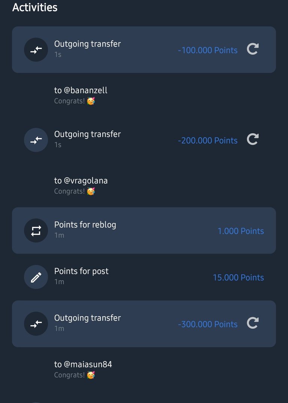Image resolution: width=288 pixels, height=403 pixels.
Task: Select the 1.000 Points reblog amount
Action: point(241,231)
